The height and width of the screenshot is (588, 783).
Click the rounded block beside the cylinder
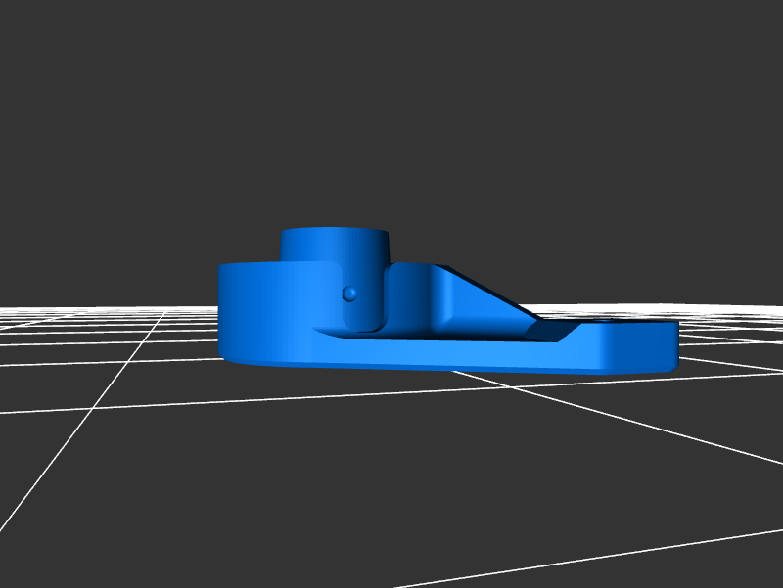(411, 298)
